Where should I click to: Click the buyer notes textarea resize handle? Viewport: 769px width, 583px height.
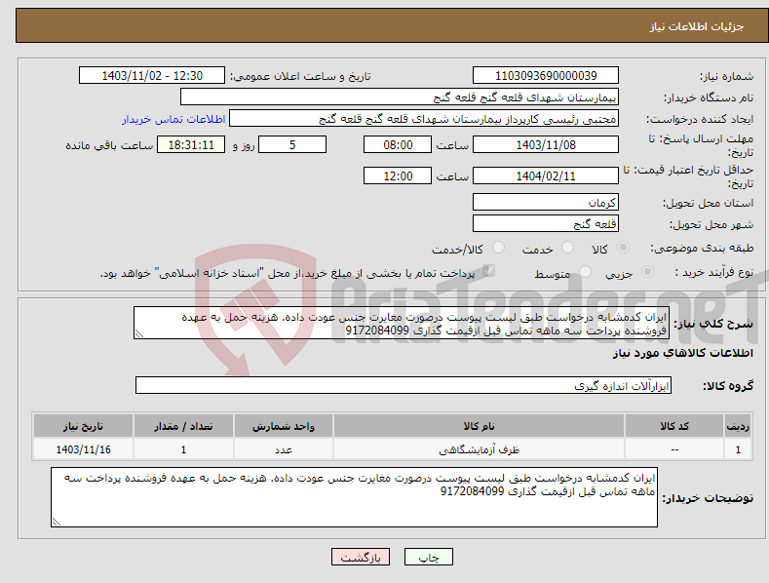pyautogui.click(x=57, y=523)
